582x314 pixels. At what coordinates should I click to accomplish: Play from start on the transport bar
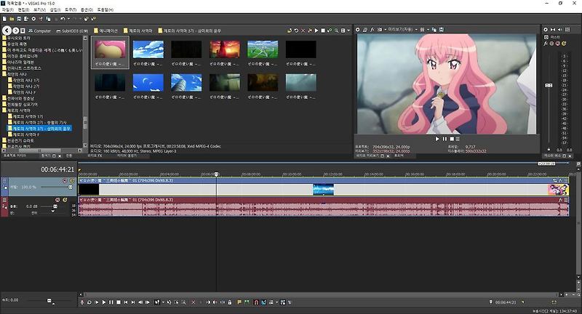click(x=97, y=302)
